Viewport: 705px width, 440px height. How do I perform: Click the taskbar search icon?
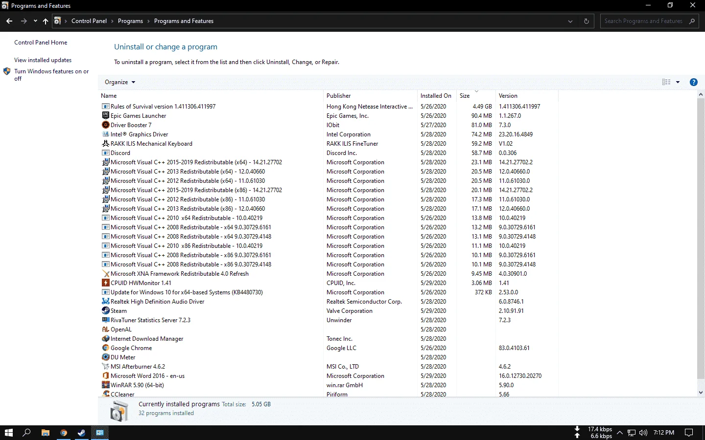tap(27, 433)
